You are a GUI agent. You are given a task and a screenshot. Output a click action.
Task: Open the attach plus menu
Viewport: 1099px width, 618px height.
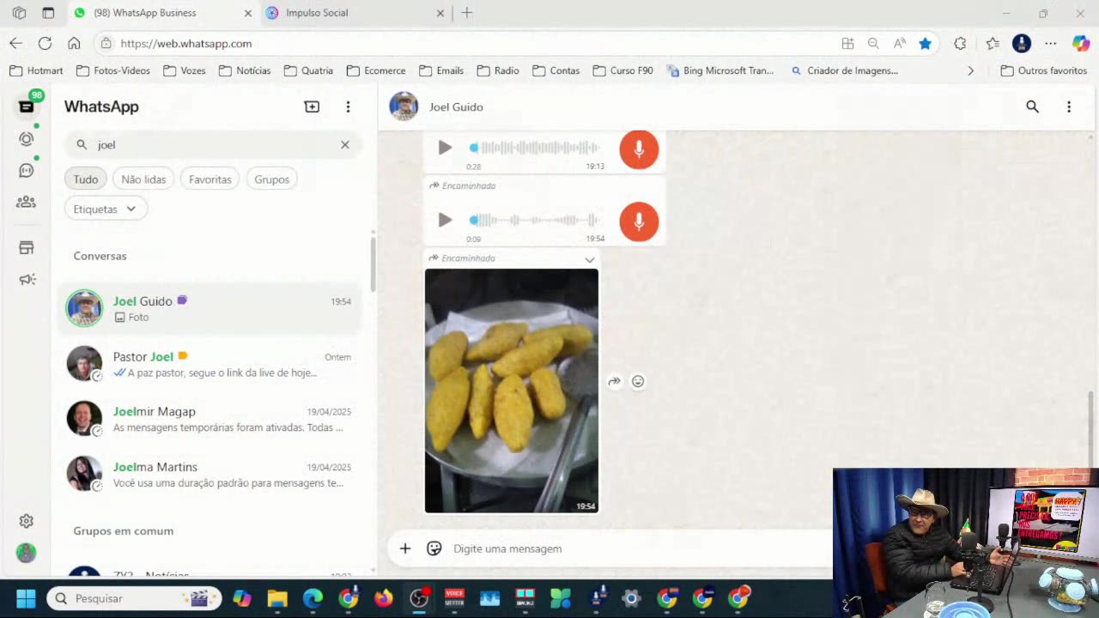point(405,548)
